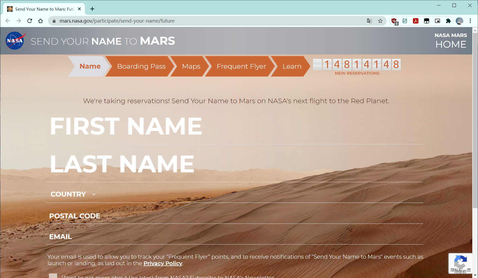Screen dimensions: 478x278
Task: Open the translate page icon
Action: (x=369, y=21)
